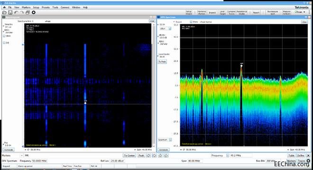Expand the Spectrum display dropdown

[x=170, y=140]
